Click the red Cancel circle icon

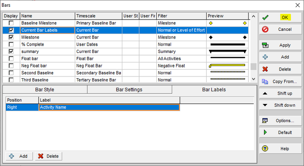tap(265, 29)
